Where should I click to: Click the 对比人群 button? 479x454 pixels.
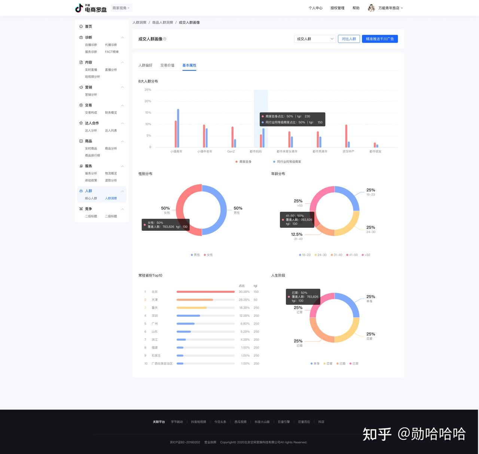coord(349,39)
